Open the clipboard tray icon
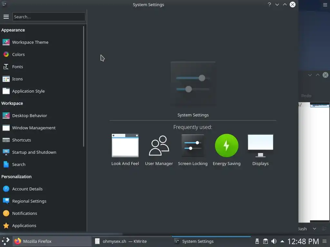 pyautogui.click(x=266, y=241)
